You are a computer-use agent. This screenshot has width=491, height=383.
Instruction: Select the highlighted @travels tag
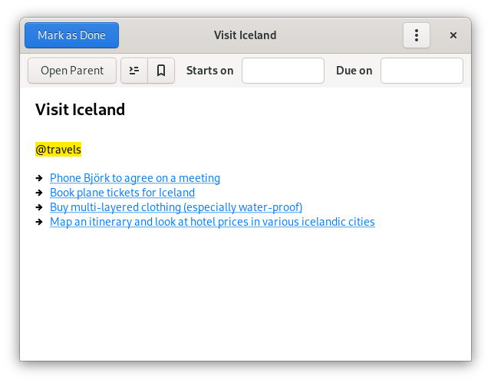tap(58, 150)
